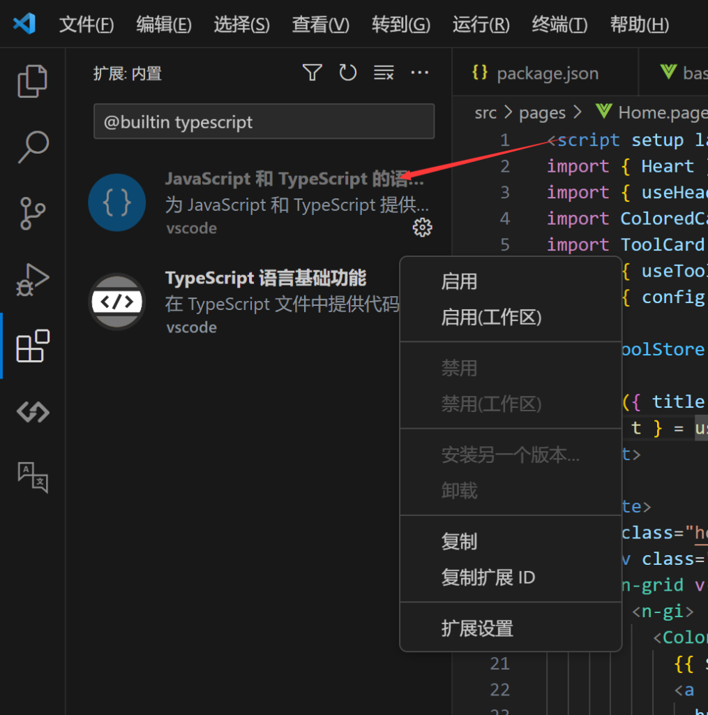Open the 选择(S) menu
The image size is (708, 715).
[x=242, y=24]
